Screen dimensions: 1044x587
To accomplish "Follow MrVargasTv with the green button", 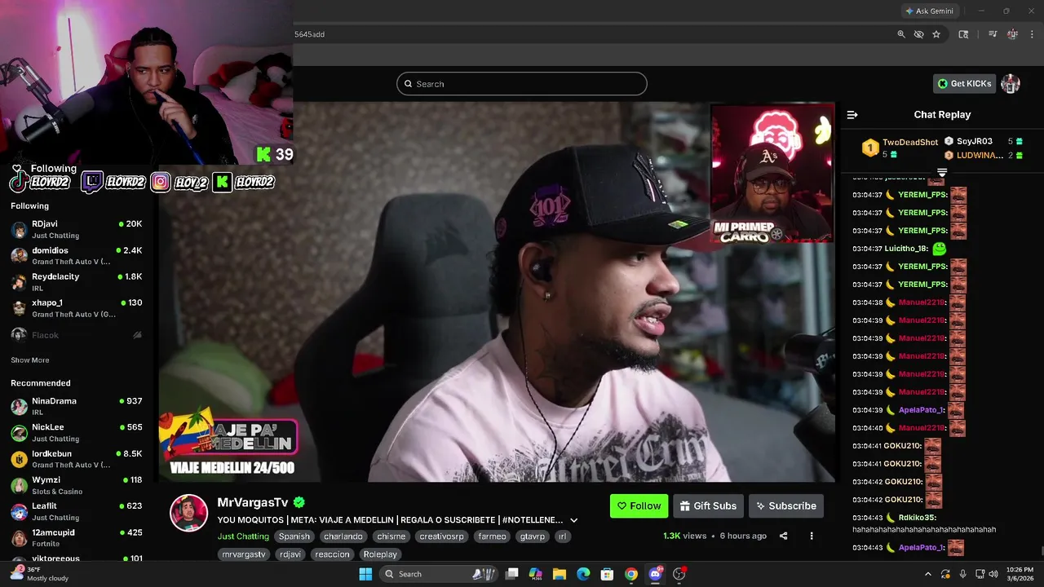I will click(639, 505).
